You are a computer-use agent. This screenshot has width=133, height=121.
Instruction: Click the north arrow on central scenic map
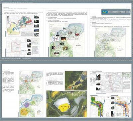(x=51, y=25)
